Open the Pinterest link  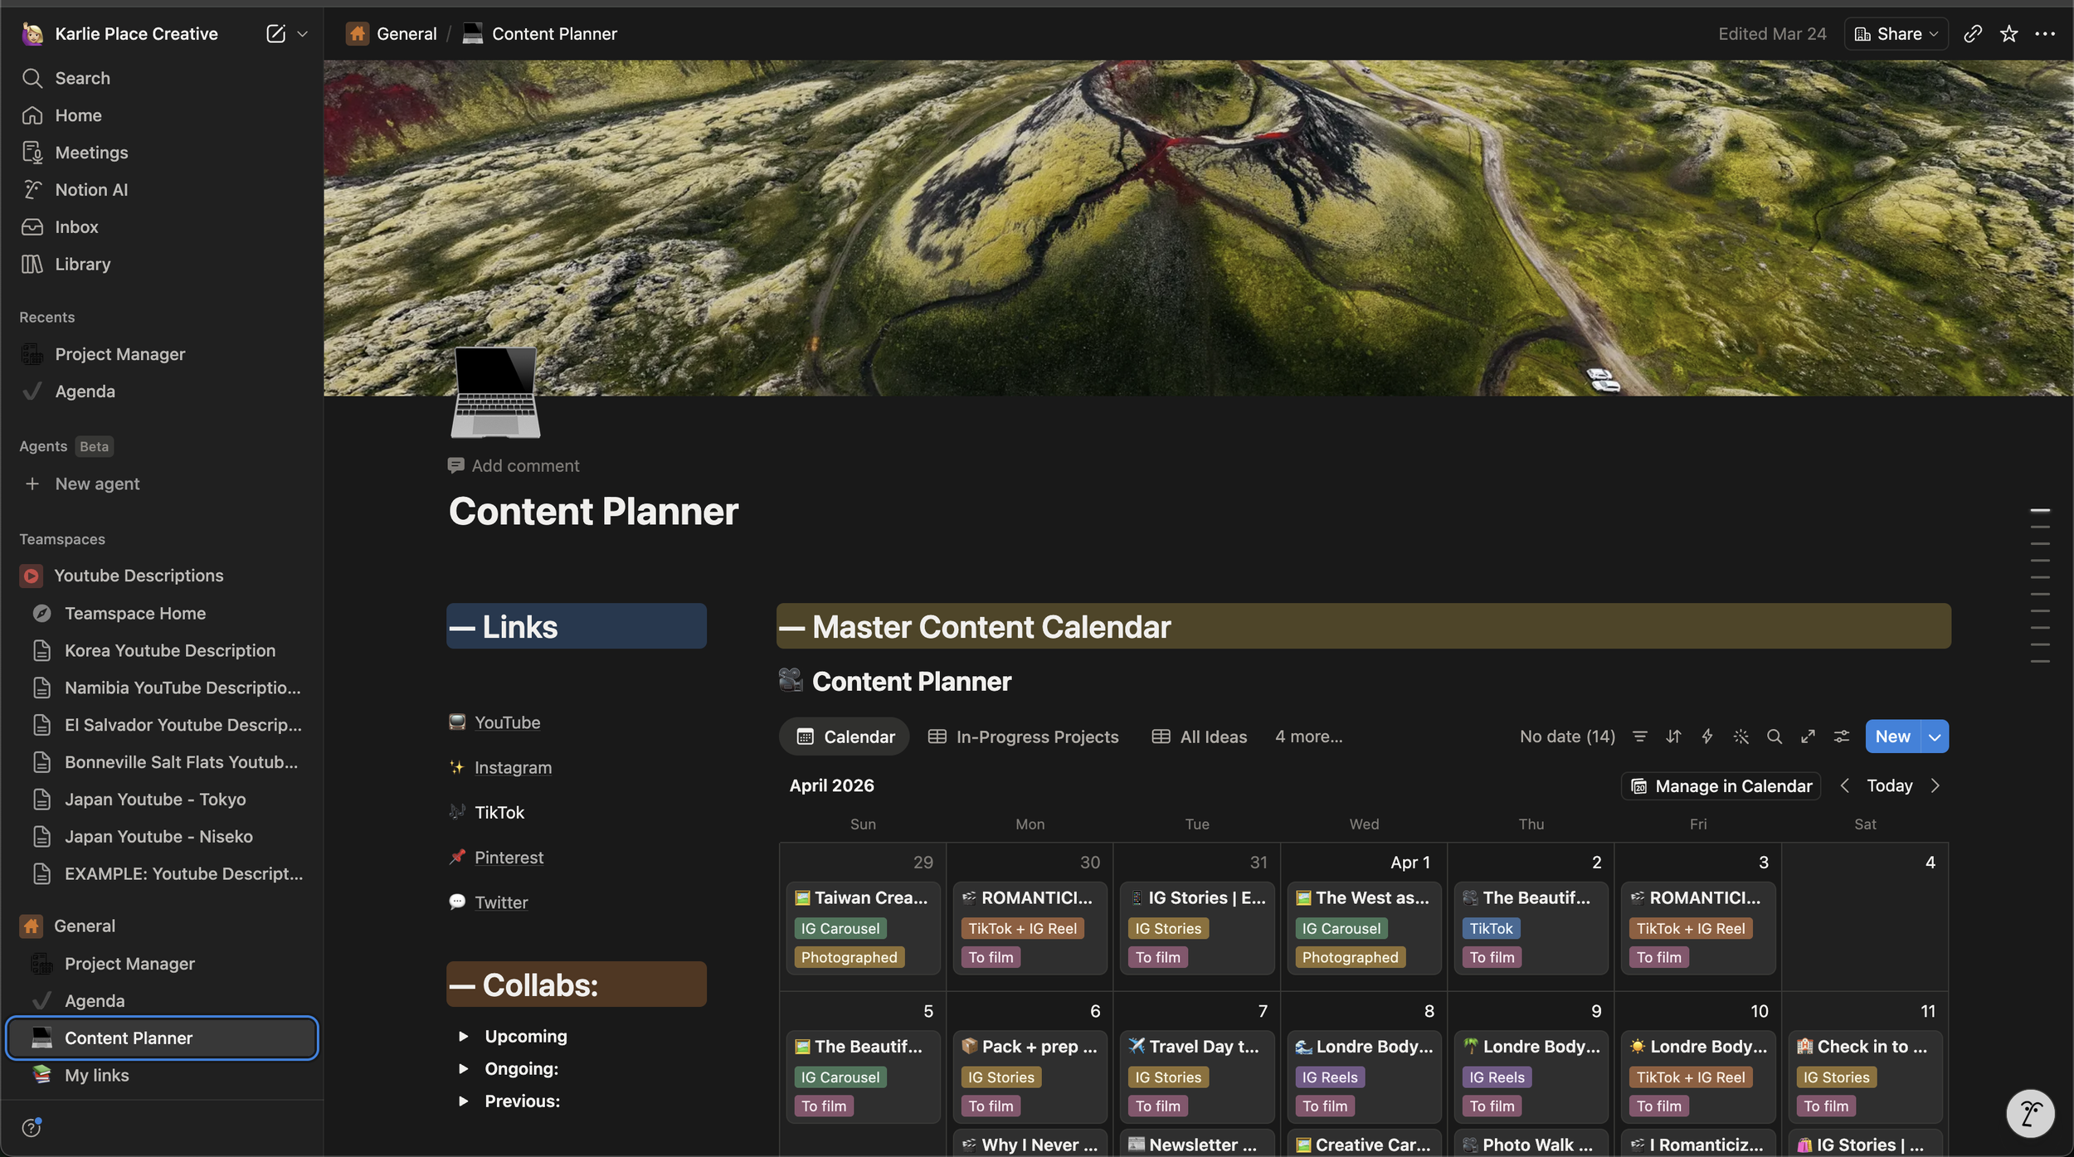509,858
